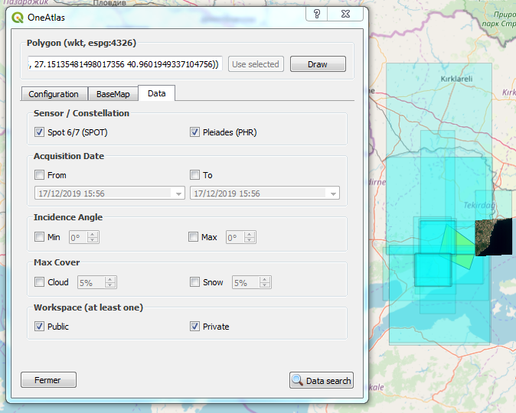Increase the Min incidence angle value
The width and height of the screenshot is (516, 413).
tap(93, 234)
